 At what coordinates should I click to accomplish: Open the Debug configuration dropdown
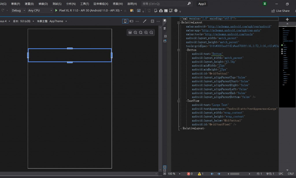pos(18,10)
